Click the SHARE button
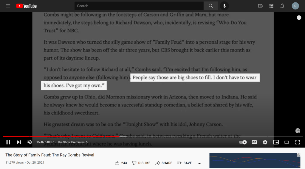Image resolution: width=305 pixels, height=169 pixels. click(x=164, y=163)
